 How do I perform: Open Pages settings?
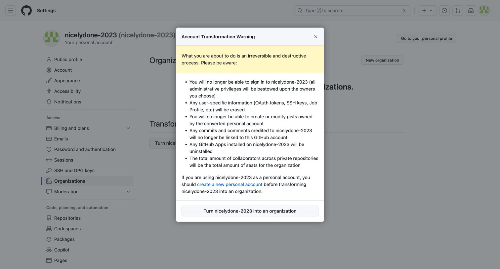89,260
